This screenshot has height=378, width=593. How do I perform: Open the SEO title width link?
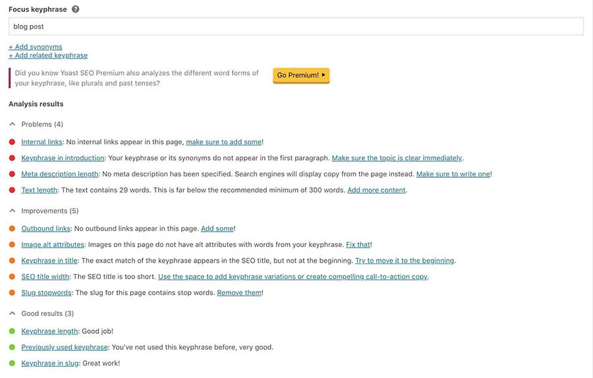tap(45, 277)
